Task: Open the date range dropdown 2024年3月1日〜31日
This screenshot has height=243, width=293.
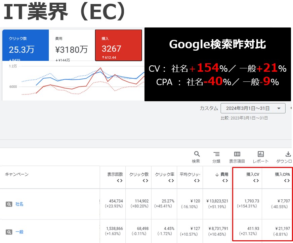Action: click(x=253, y=108)
